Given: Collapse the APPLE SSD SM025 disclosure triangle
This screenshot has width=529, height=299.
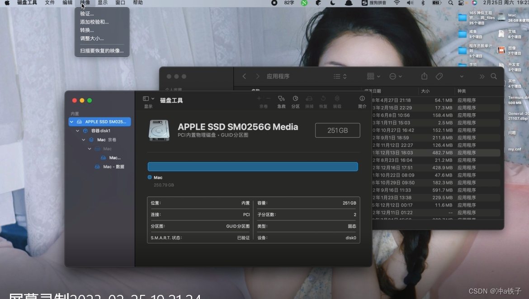Looking at the screenshot, I should pyautogui.click(x=71, y=121).
